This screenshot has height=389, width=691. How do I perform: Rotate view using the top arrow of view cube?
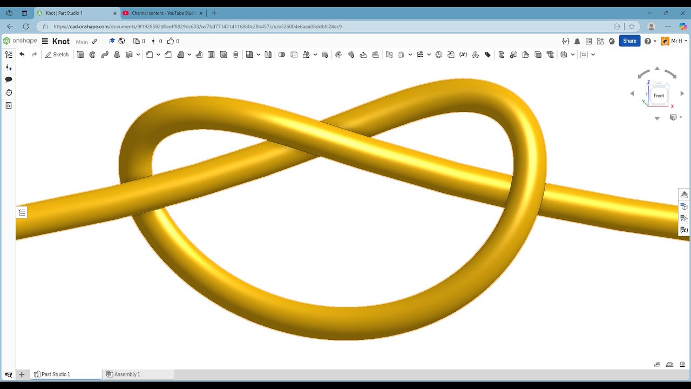pyautogui.click(x=657, y=69)
